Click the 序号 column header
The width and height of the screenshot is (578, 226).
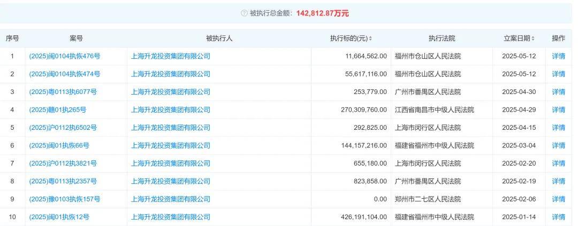pos(12,38)
